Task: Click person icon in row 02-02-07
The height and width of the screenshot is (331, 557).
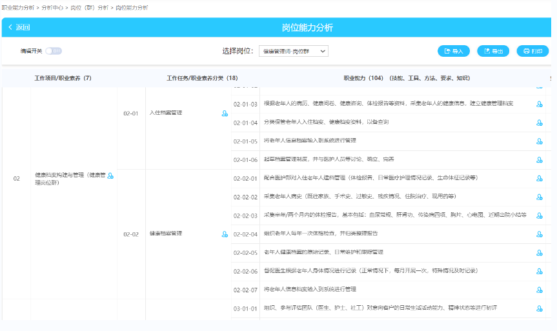Action: [539, 290]
